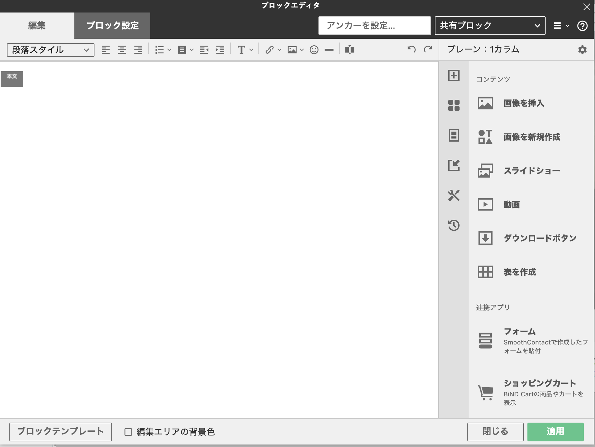Viewport: 595px width, 447px height.
Task: Align text right in toolbar
Action: [138, 50]
